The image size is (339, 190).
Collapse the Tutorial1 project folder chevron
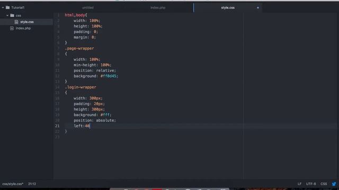point(3,7)
